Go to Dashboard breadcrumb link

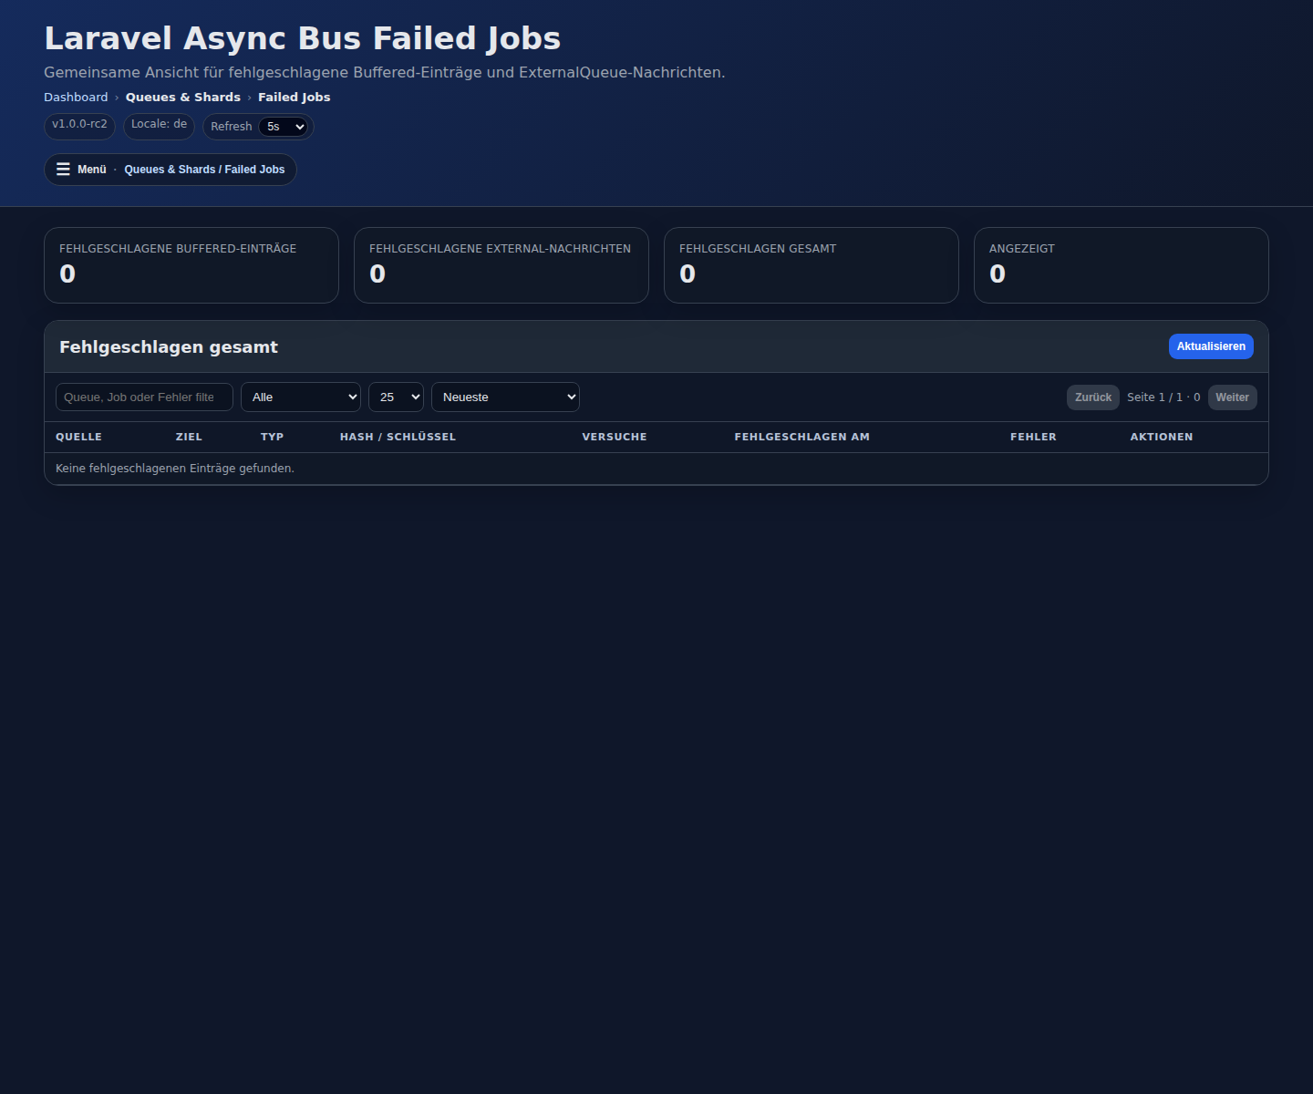76,98
